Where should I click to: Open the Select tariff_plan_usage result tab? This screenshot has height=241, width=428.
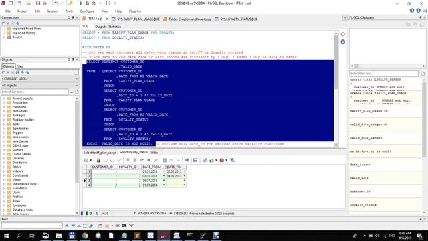pyautogui.click(x=100, y=153)
